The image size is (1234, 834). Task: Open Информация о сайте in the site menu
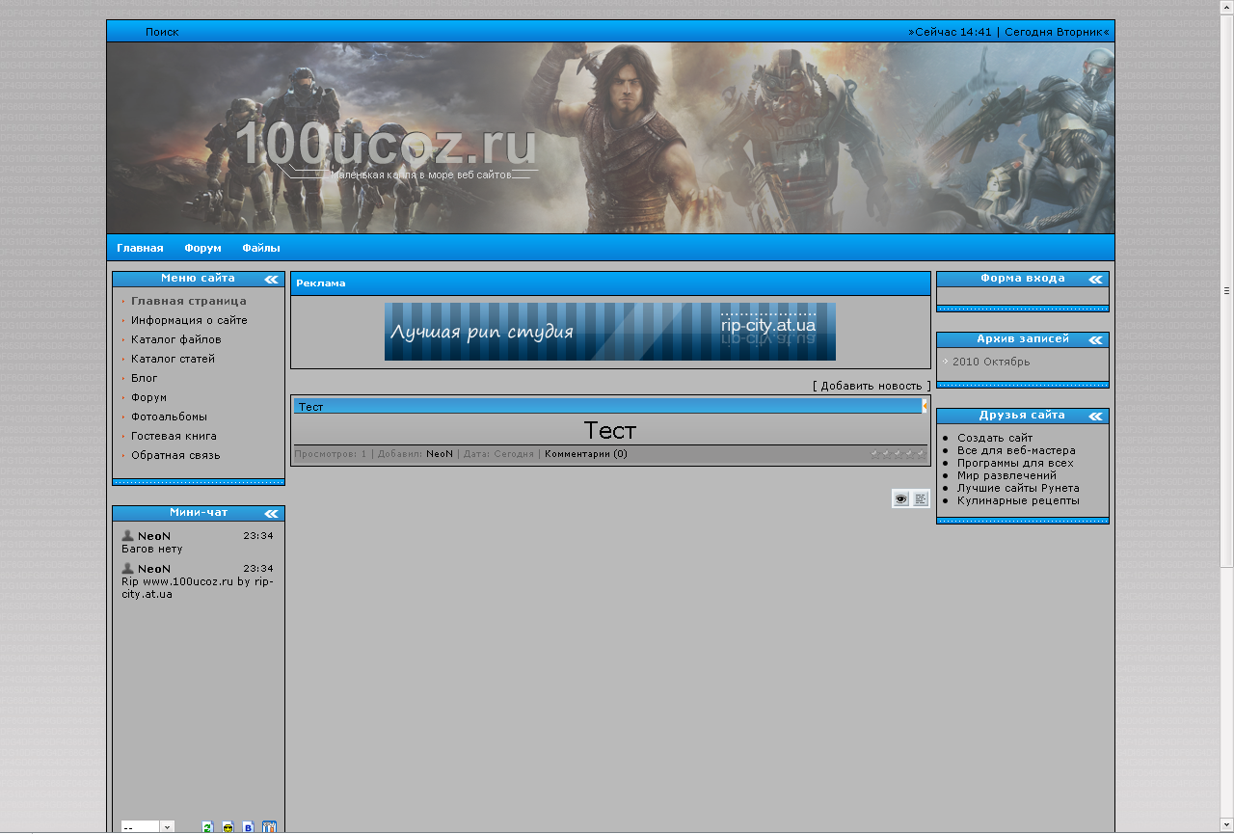tap(189, 320)
